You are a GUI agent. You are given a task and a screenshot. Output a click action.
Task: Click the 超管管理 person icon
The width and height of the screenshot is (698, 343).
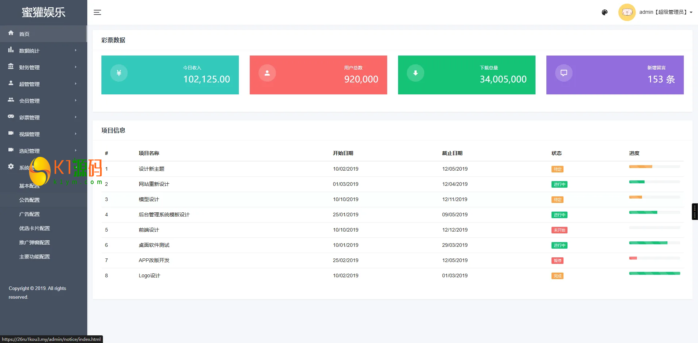point(11,83)
